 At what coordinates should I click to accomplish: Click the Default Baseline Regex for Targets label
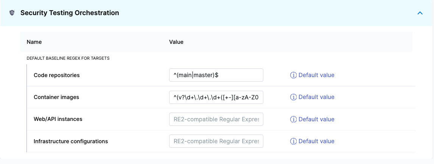click(68, 59)
